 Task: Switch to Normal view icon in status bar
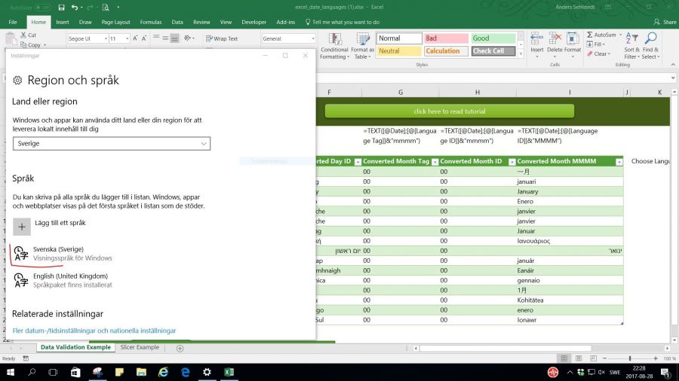coord(564,358)
